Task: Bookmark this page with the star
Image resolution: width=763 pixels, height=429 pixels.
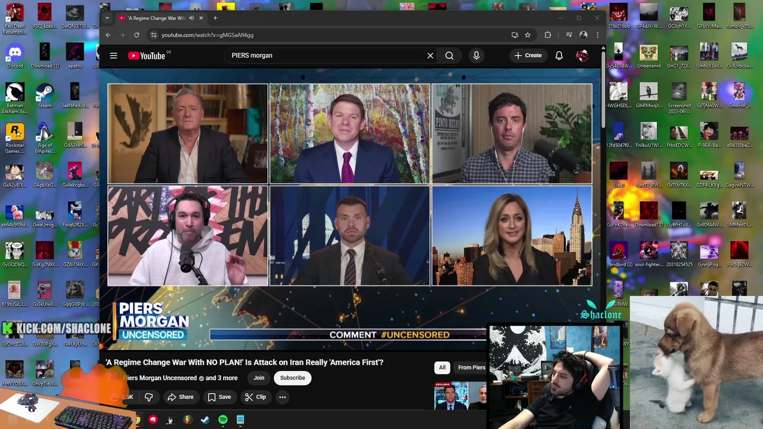Action: pyautogui.click(x=528, y=35)
